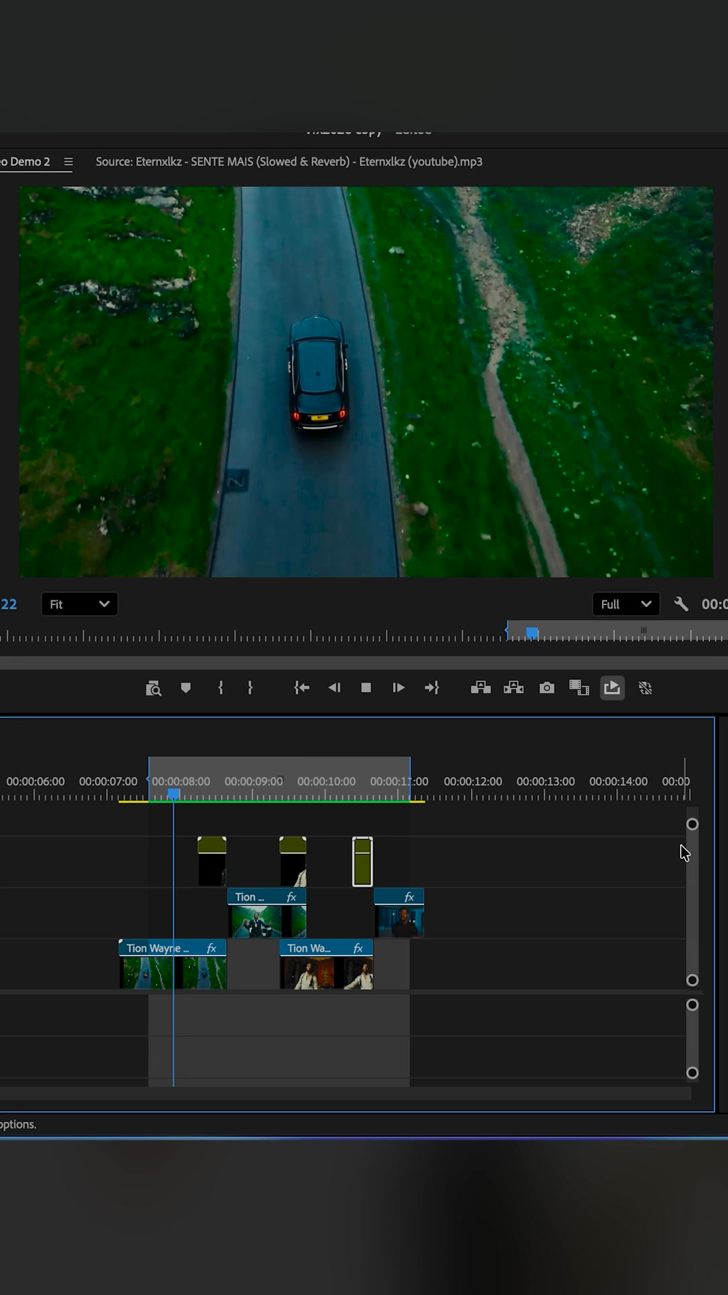This screenshot has width=728, height=1295.
Task: Click 00:00:12:00 on the timeline ruler
Action: coord(473,781)
